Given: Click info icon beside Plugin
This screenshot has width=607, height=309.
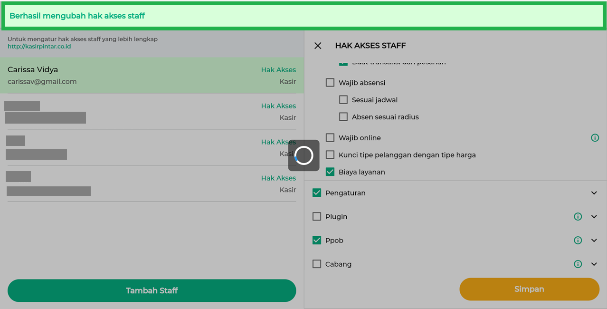Looking at the screenshot, I should (578, 217).
